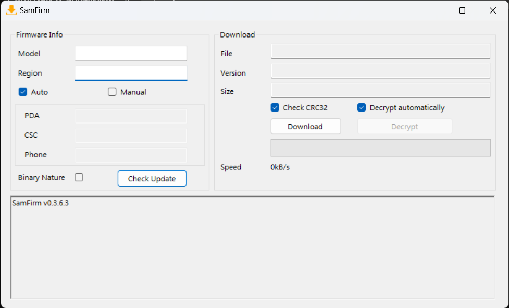Click the Binary Nature label
This screenshot has width=509, height=308.
pyautogui.click(x=42, y=178)
